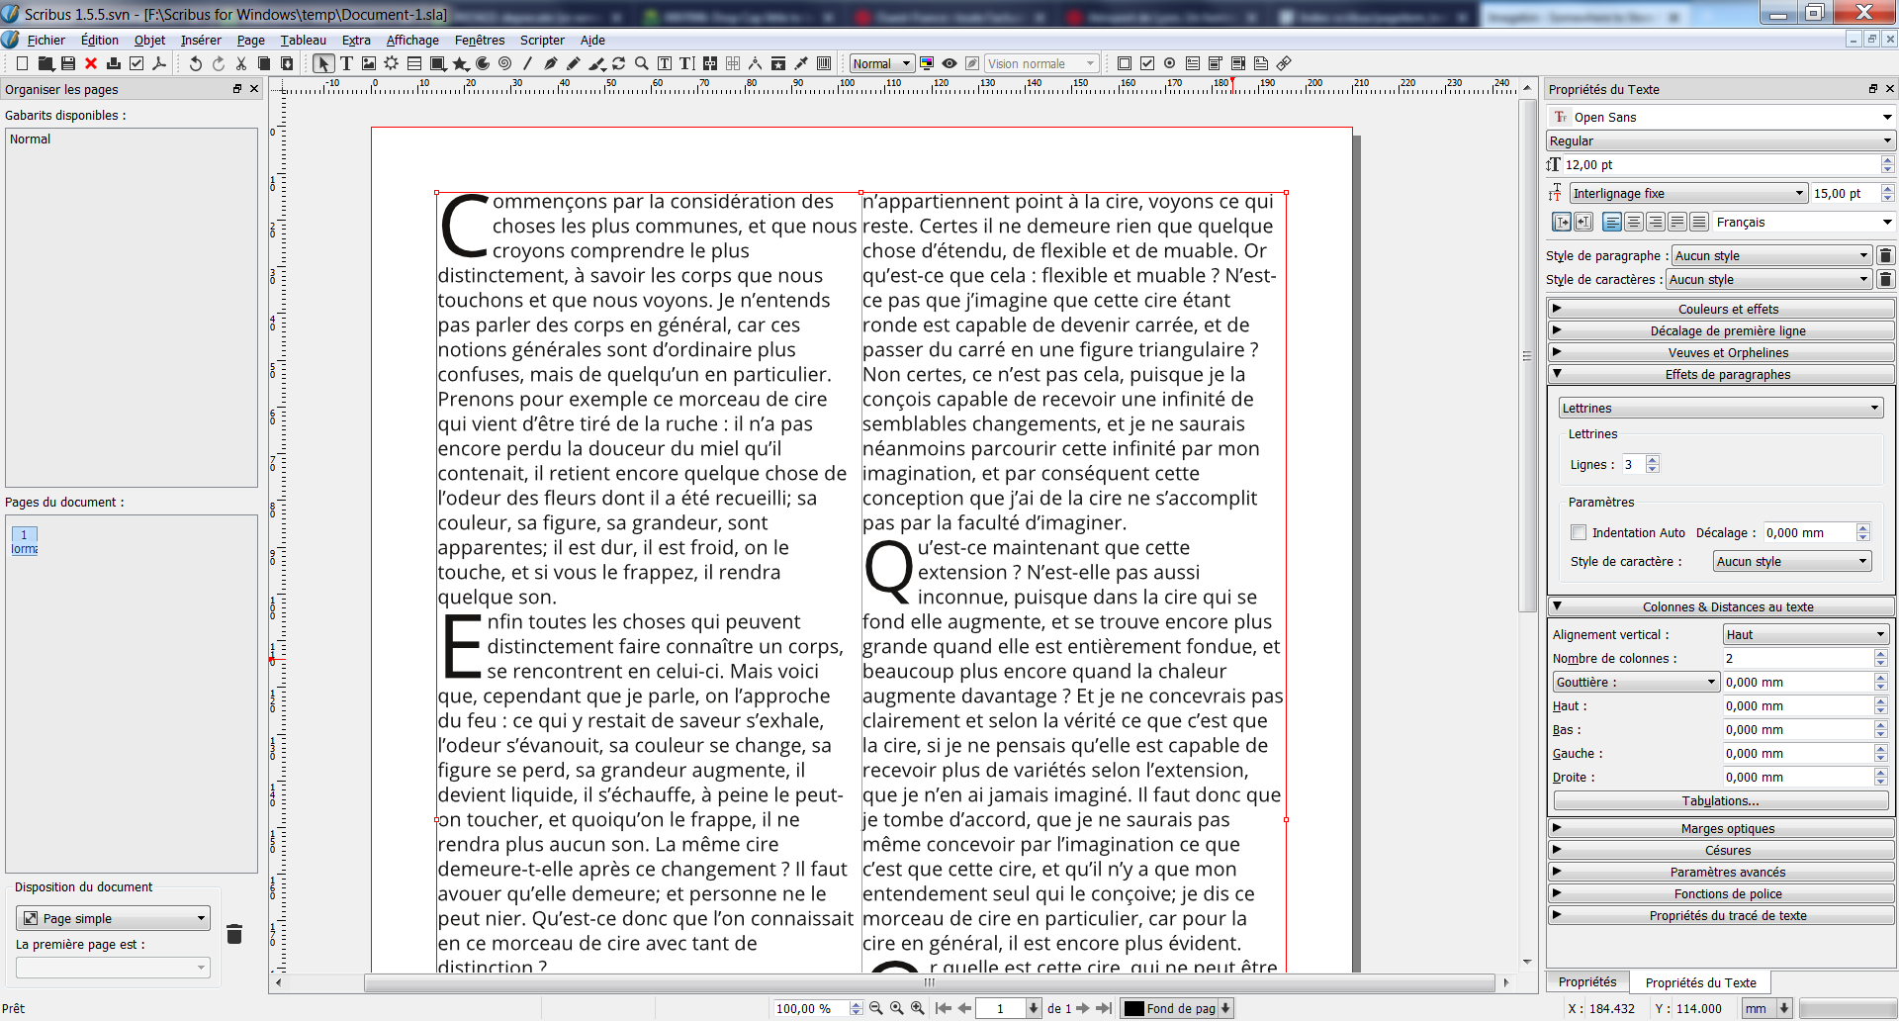
Task: Select the Bezier pen tool
Action: click(551, 63)
